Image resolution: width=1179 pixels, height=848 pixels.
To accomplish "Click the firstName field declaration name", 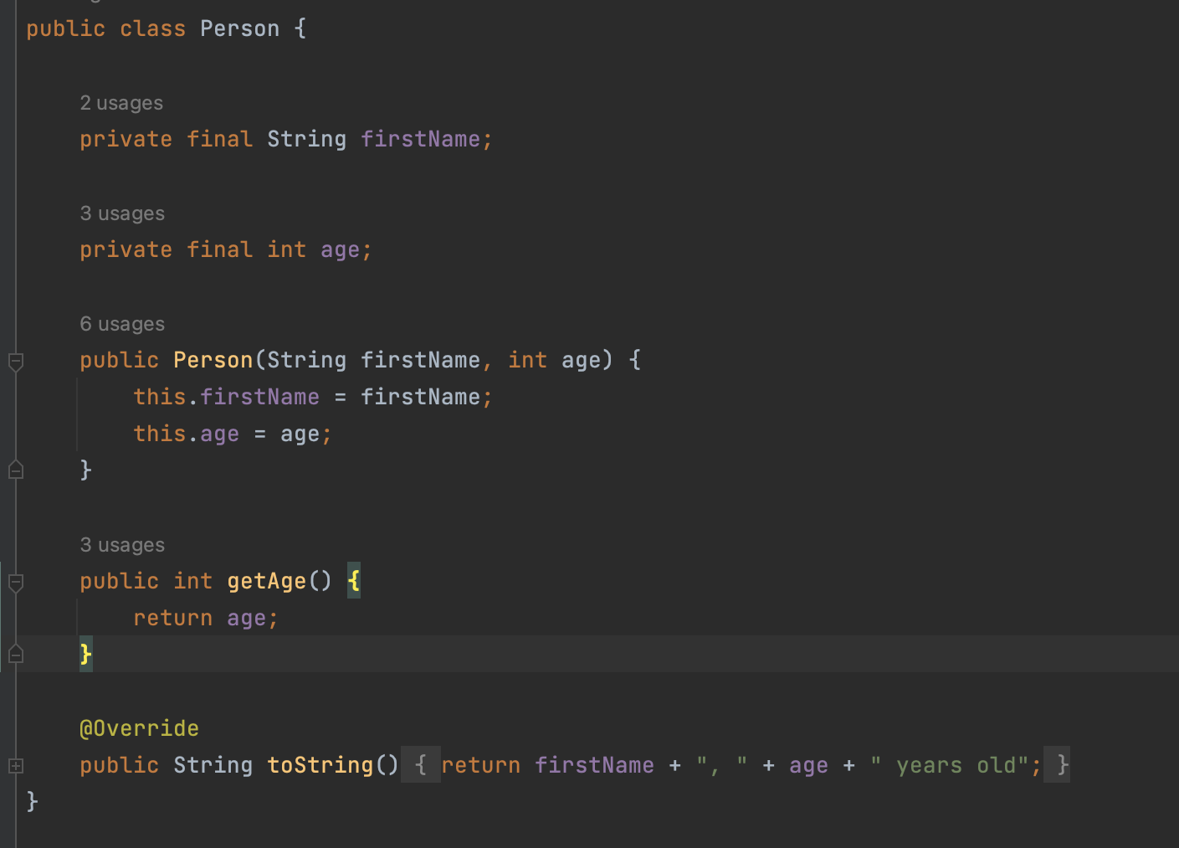I will coord(420,139).
